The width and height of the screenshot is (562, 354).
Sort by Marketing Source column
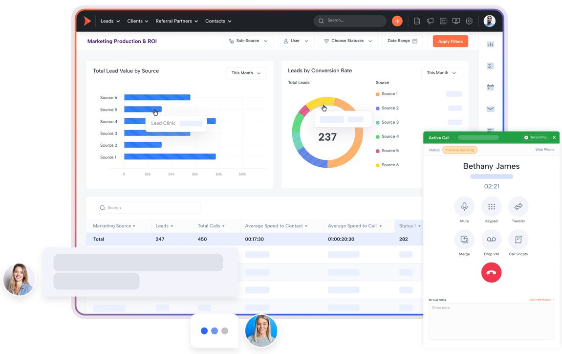114,226
